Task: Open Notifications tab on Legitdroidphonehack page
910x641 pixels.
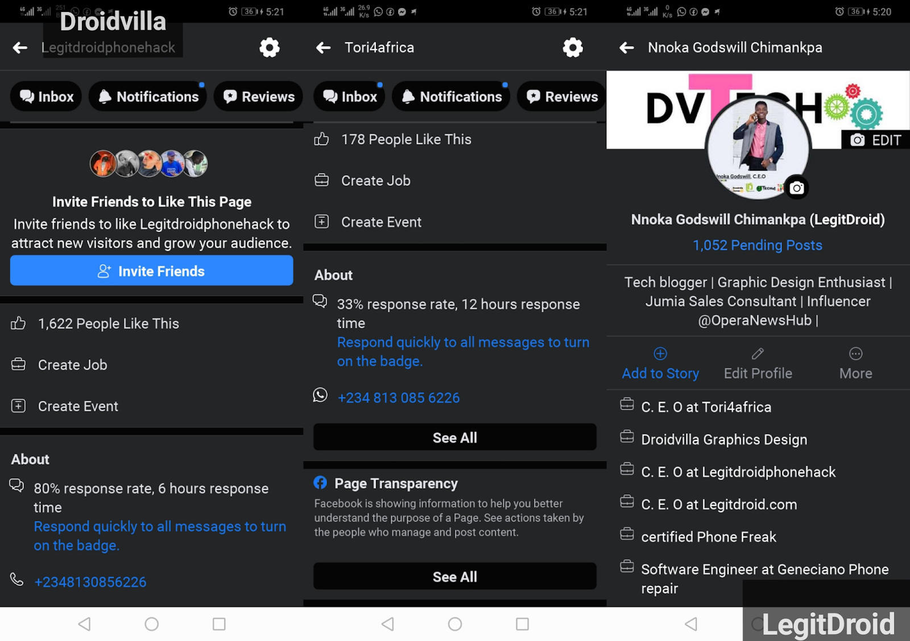Action: point(148,97)
